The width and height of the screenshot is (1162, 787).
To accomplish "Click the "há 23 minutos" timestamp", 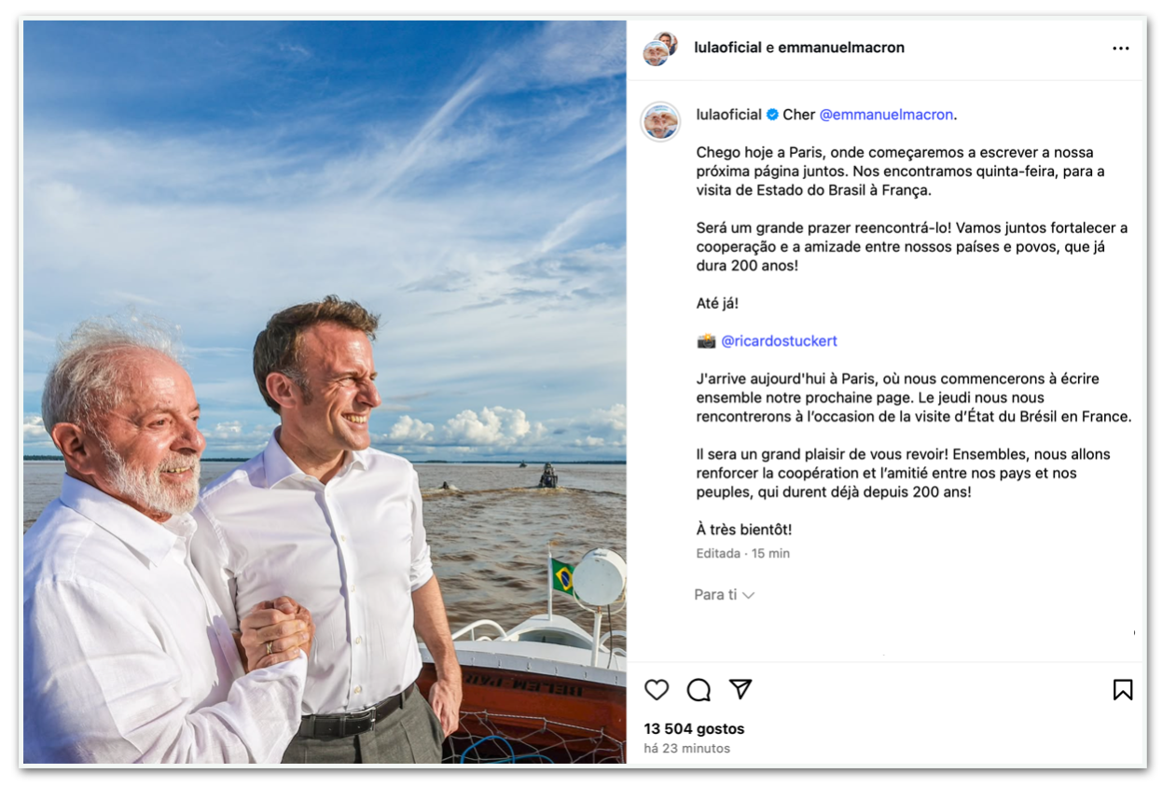I will point(686,749).
